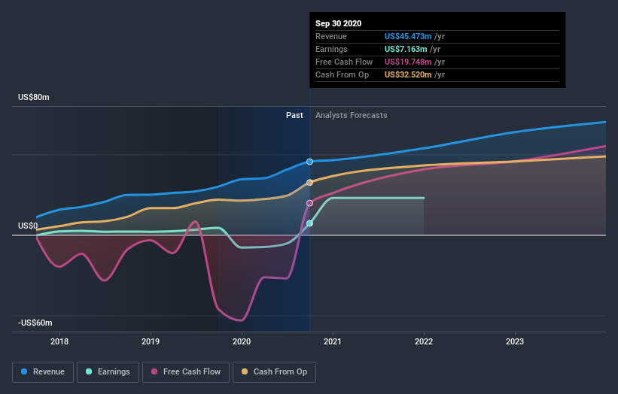
Task: Click the pink Free Cash Flow data point
Action: [x=310, y=203]
